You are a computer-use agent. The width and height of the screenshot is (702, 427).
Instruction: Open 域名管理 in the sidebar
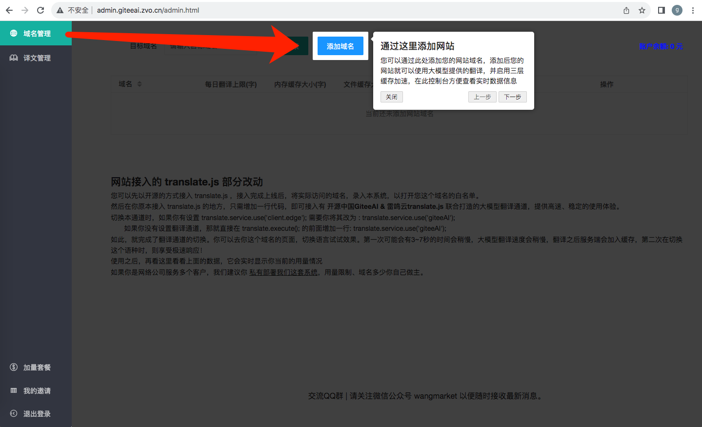pyautogui.click(x=36, y=33)
